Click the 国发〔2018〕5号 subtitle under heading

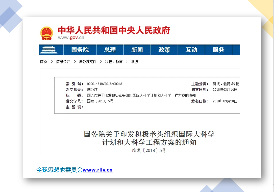pyautogui.click(x=149, y=150)
